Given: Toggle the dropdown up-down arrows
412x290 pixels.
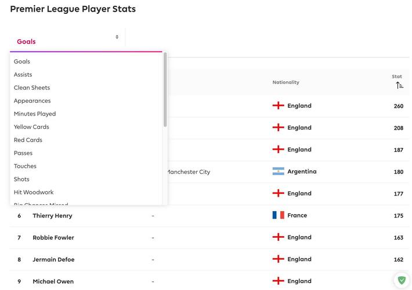Looking at the screenshot, I should 117,37.
